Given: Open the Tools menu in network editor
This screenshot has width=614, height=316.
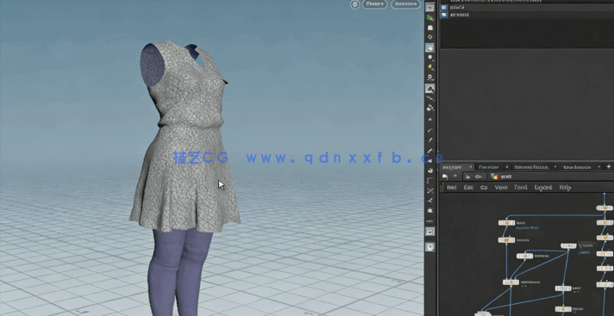Looking at the screenshot, I should point(520,188).
